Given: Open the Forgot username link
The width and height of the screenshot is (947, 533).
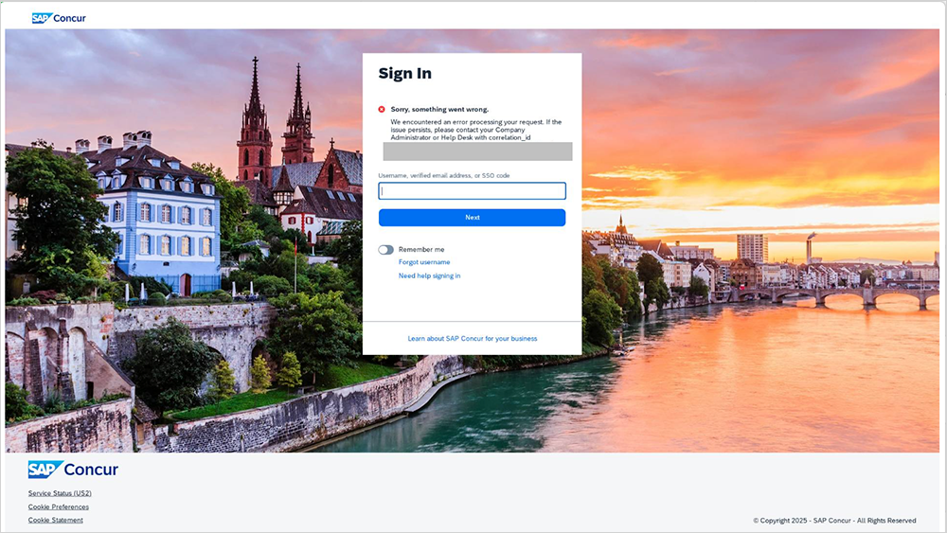Looking at the screenshot, I should [424, 262].
